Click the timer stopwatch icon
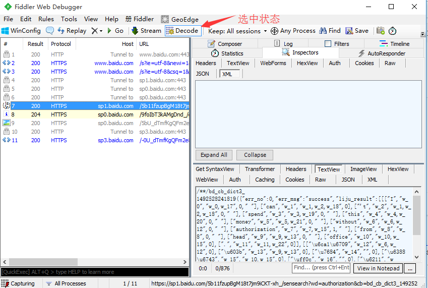The height and width of the screenshot is (288, 428). pyautogui.click(x=392, y=31)
